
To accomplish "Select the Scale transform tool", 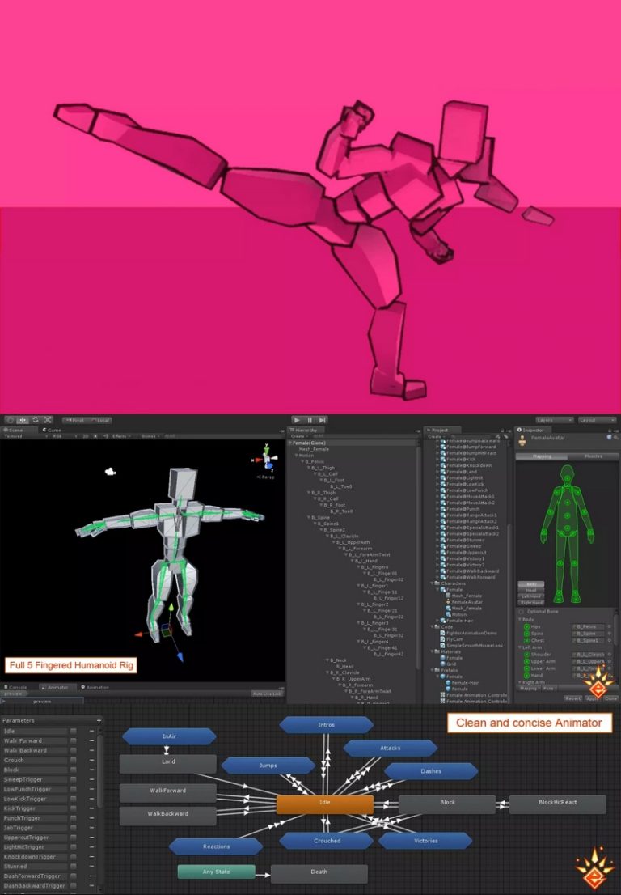I will pos(48,419).
